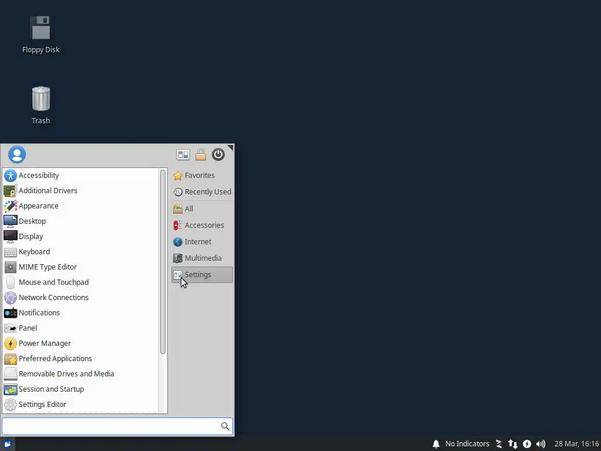Select the Settings category
Viewport: 601px width, 451px height.
point(202,275)
